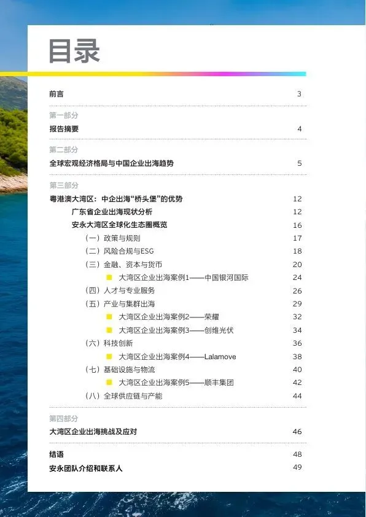The image size is (366, 517).
Task: Go to 结语 entry
Action: tap(56, 454)
